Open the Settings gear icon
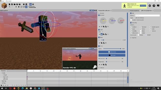The image size is (161, 90). click(33, 4)
